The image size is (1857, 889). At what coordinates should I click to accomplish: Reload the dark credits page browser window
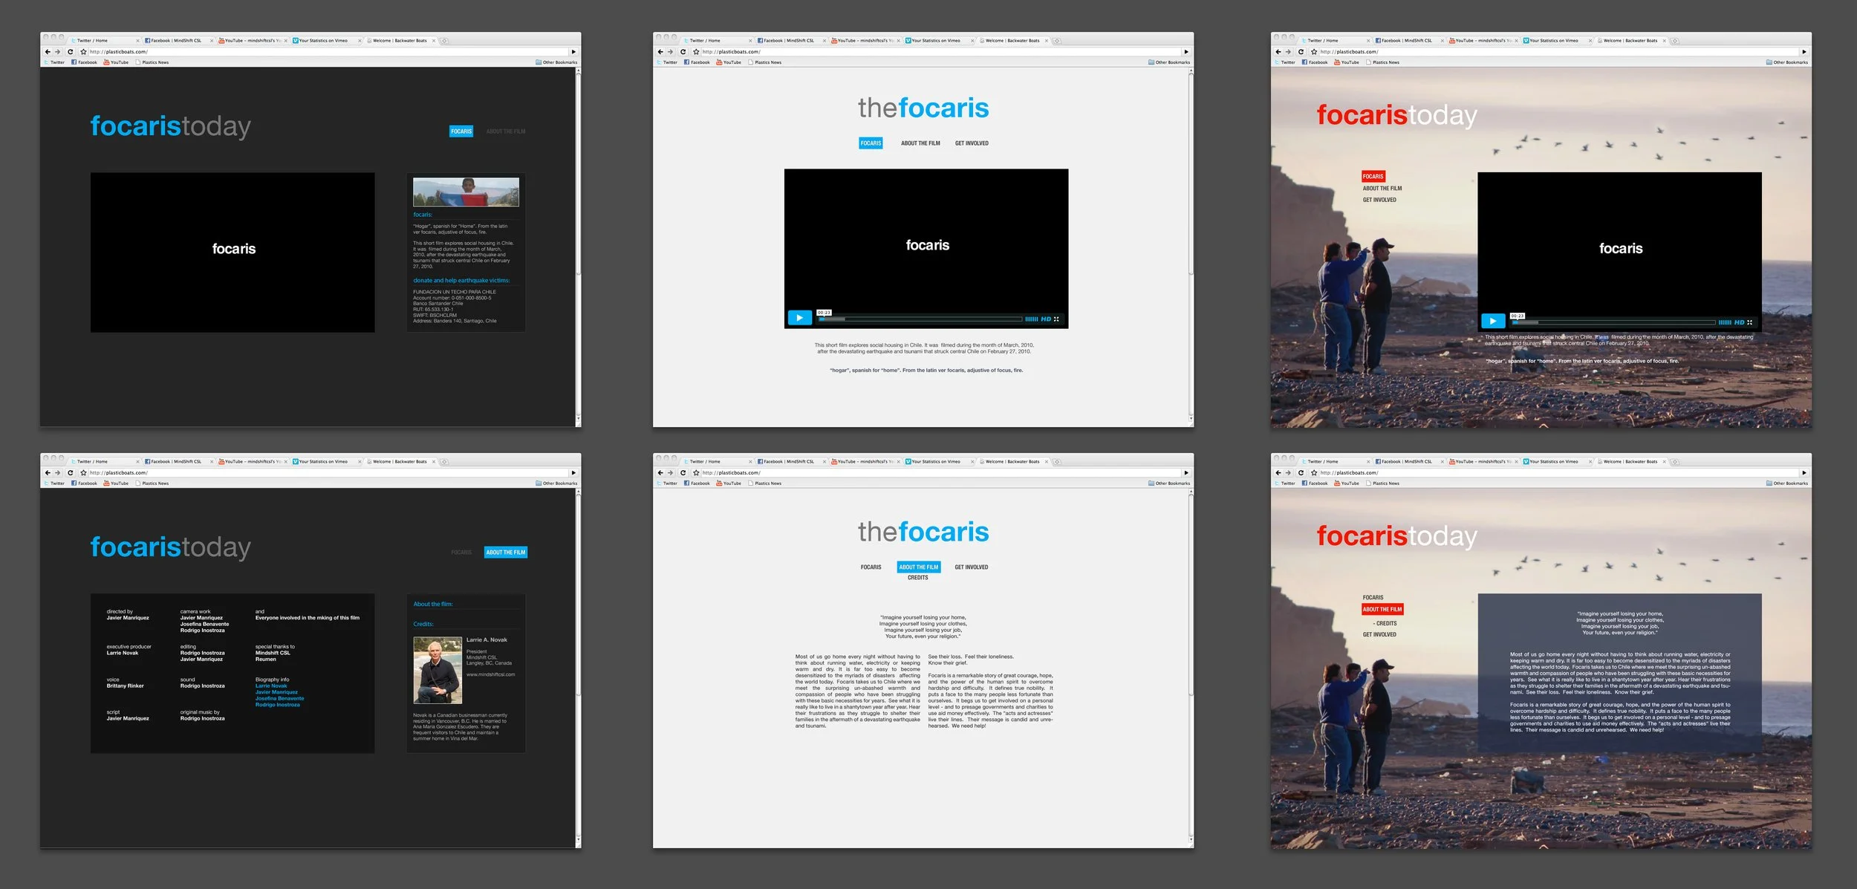[71, 473]
